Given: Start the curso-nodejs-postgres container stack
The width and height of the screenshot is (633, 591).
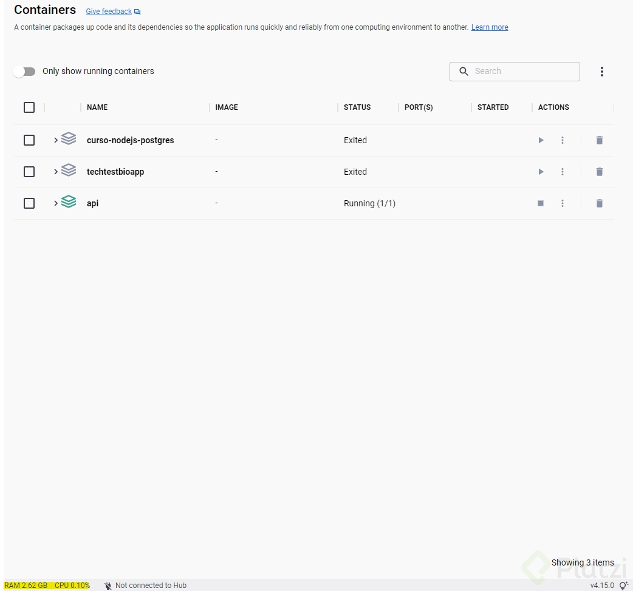Looking at the screenshot, I should point(541,140).
